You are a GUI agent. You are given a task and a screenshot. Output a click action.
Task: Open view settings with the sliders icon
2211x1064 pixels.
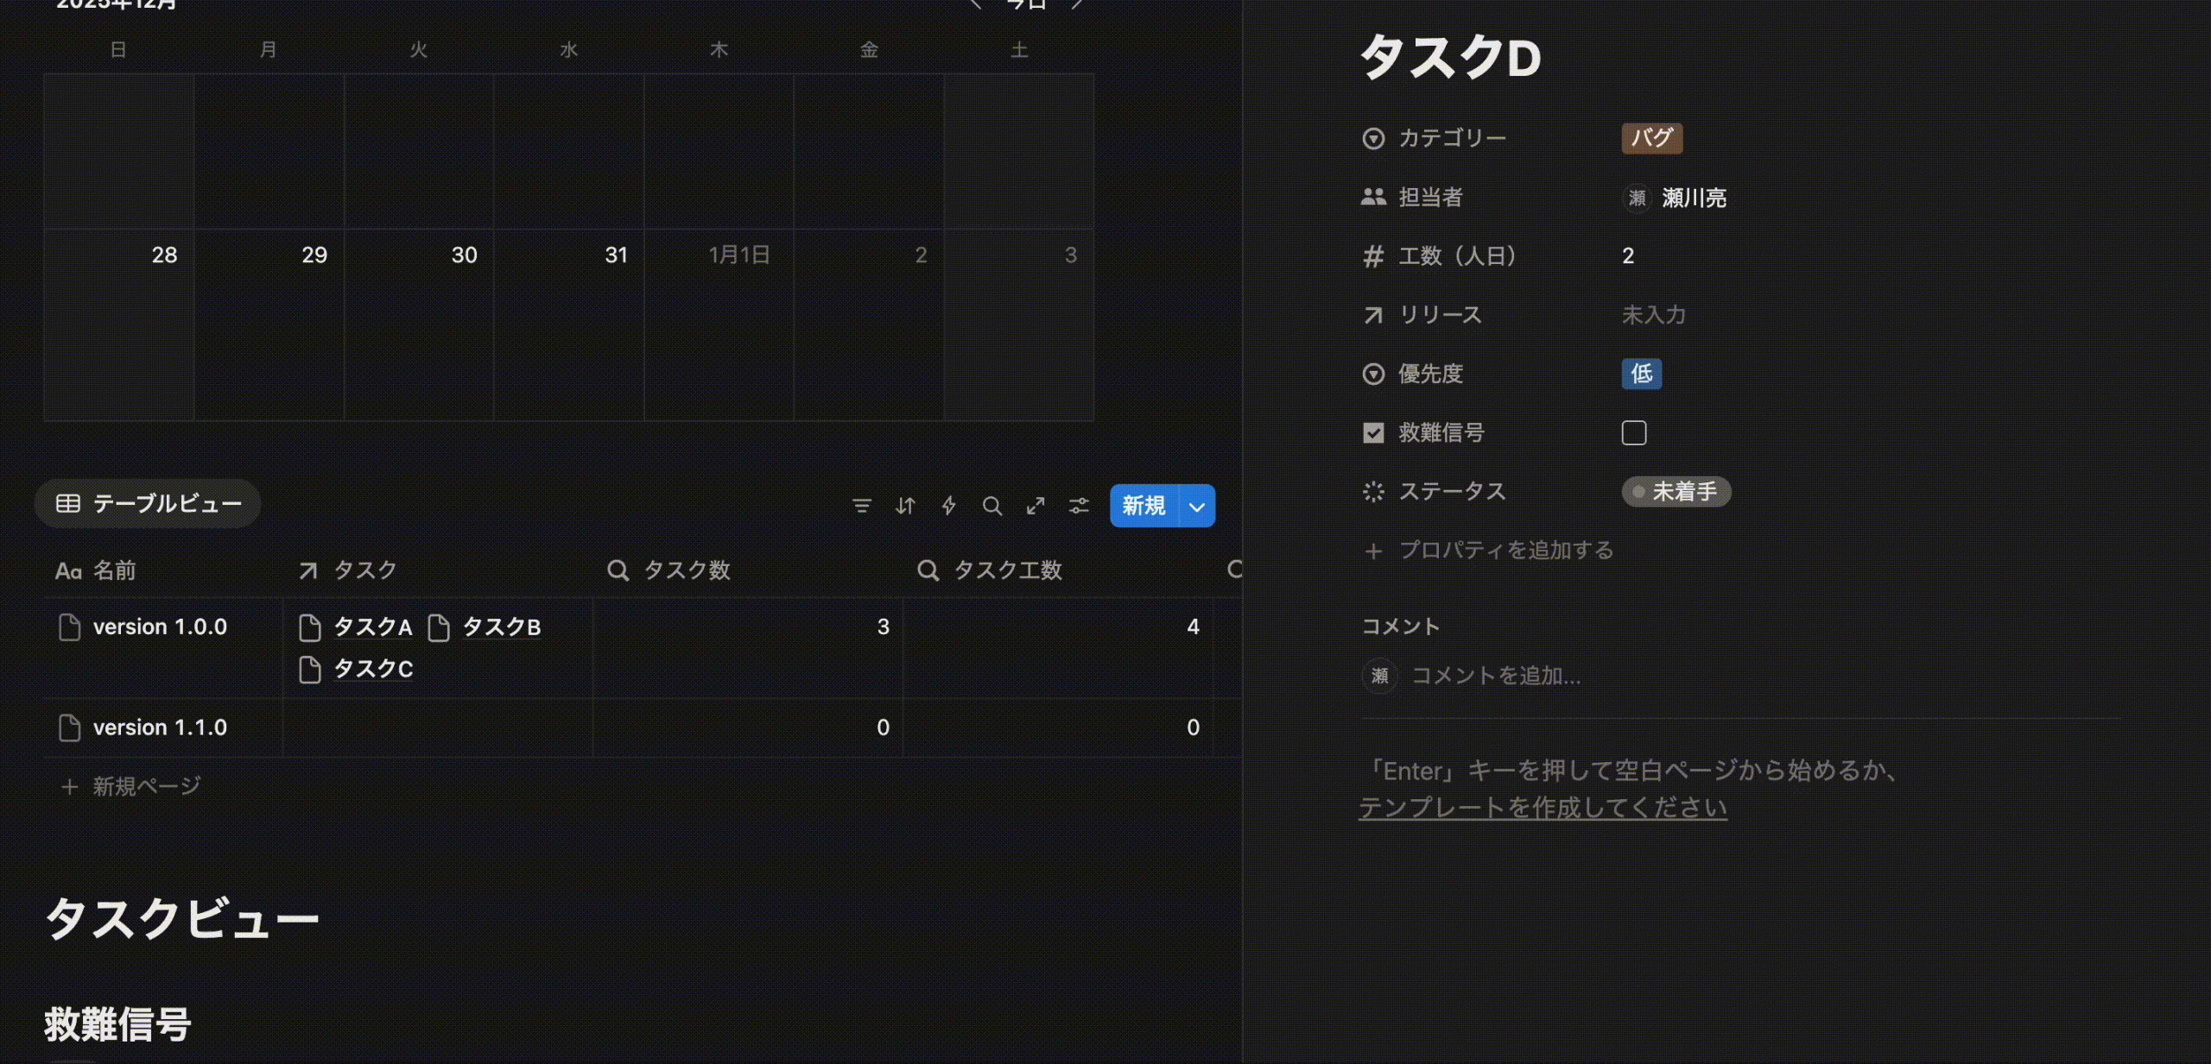pos(1079,507)
